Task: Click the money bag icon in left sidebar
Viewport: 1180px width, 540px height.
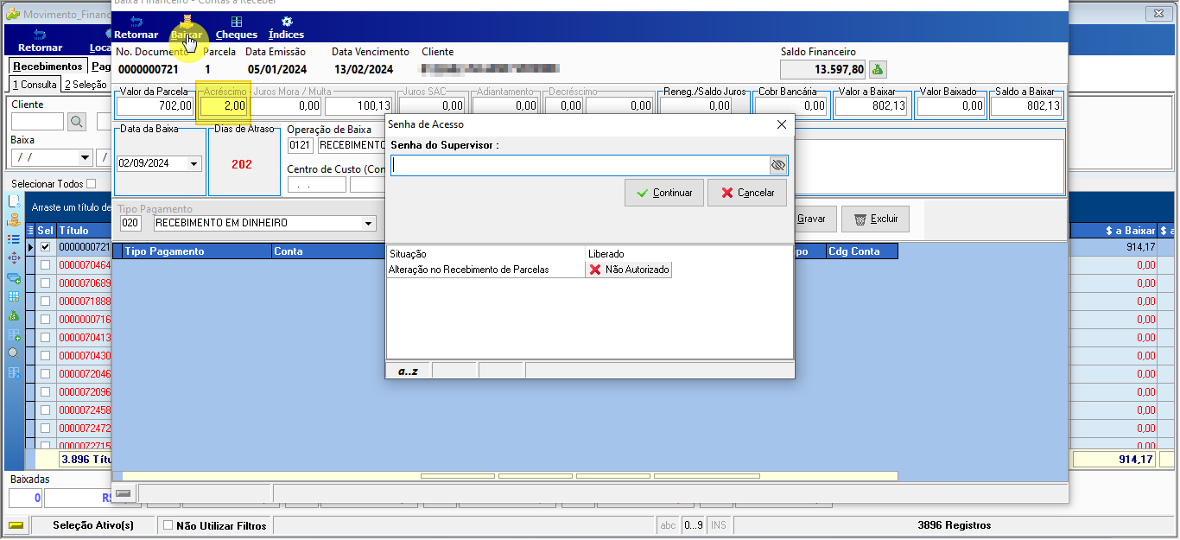Action: coord(14,316)
